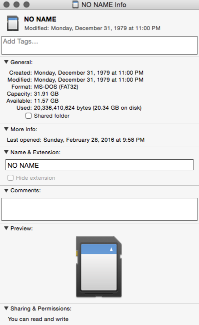Collapse the Name & Extension disclosure triangle
Image resolution: width=199 pixels, height=325 pixels.
coord(6,152)
